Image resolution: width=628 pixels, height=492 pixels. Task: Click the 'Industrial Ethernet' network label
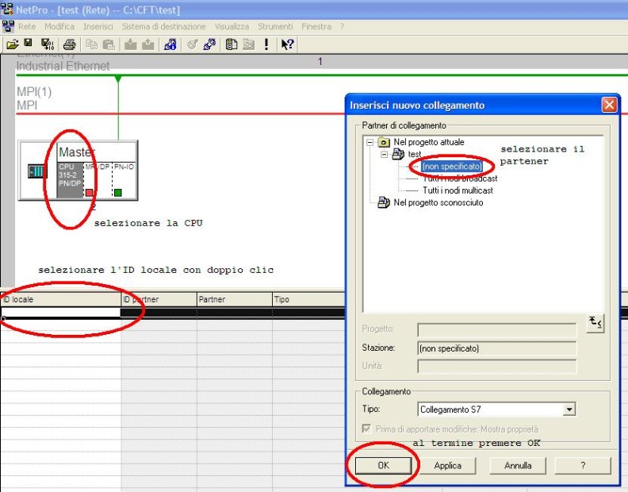coord(63,66)
